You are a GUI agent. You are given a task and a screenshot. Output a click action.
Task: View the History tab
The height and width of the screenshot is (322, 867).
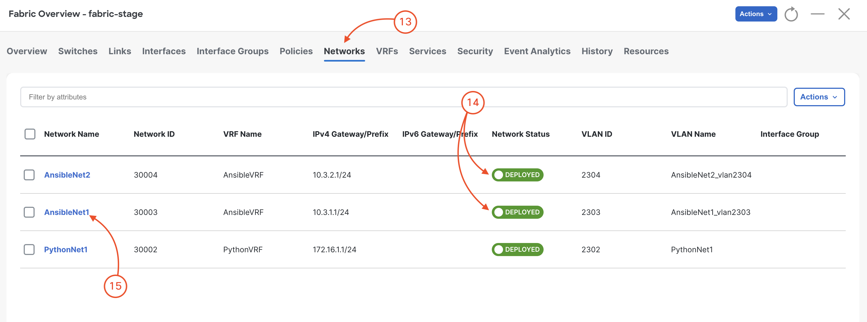point(597,51)
